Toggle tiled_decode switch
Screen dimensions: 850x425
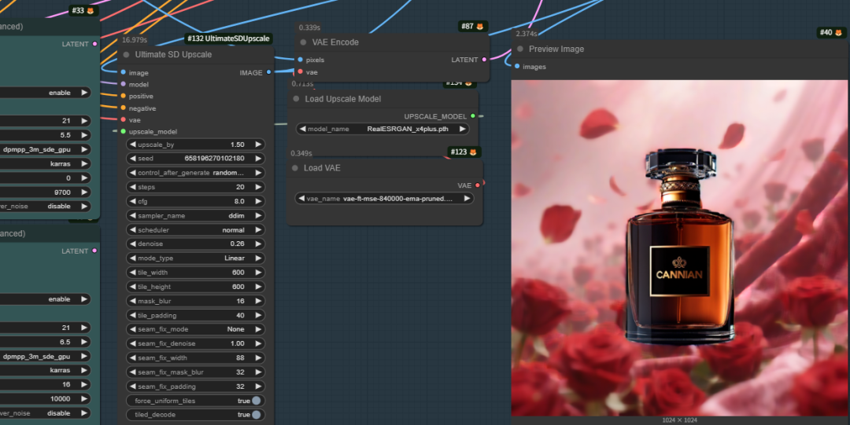(x=256, y=415)
